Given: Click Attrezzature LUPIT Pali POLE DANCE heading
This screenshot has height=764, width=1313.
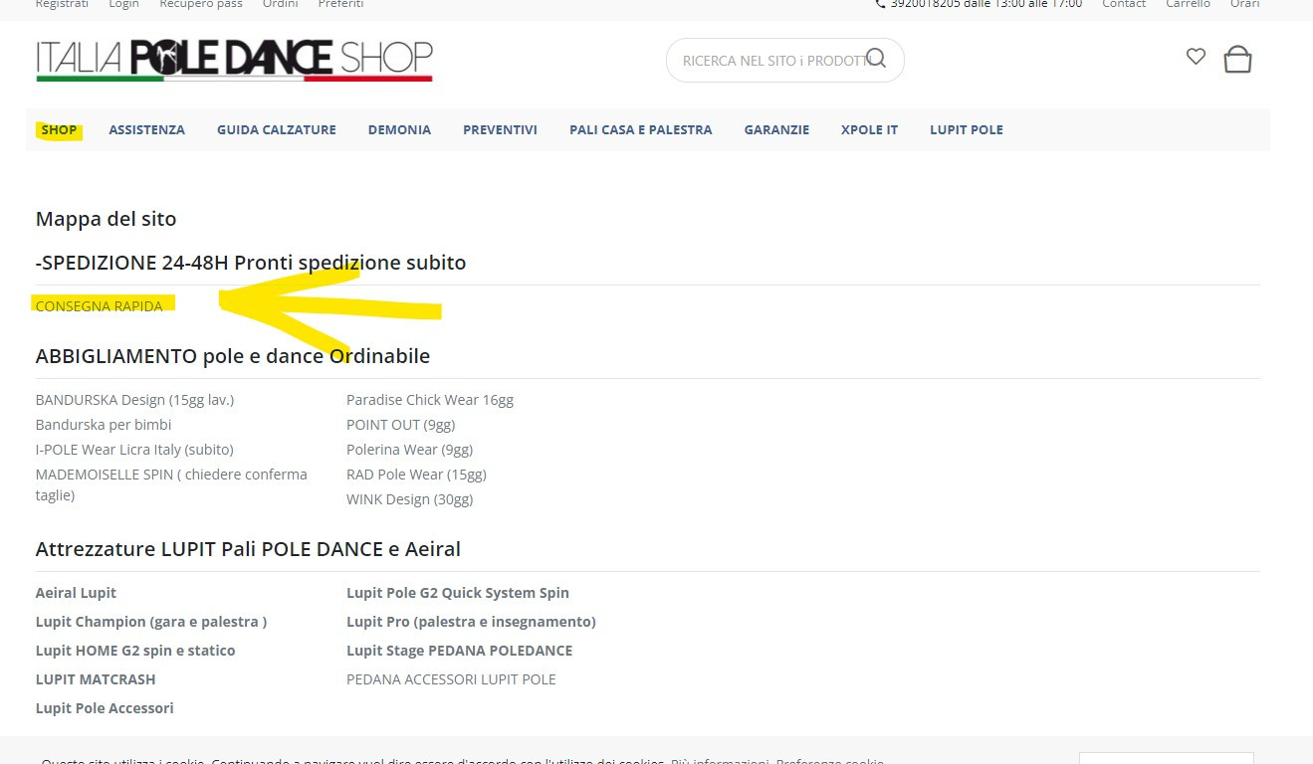Looking at the screenshot, I should (x=248, y=549).
